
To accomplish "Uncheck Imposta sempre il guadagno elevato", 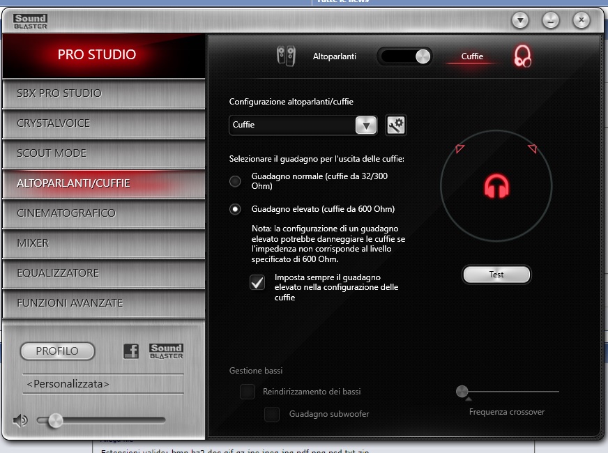I will coord(257,282).
